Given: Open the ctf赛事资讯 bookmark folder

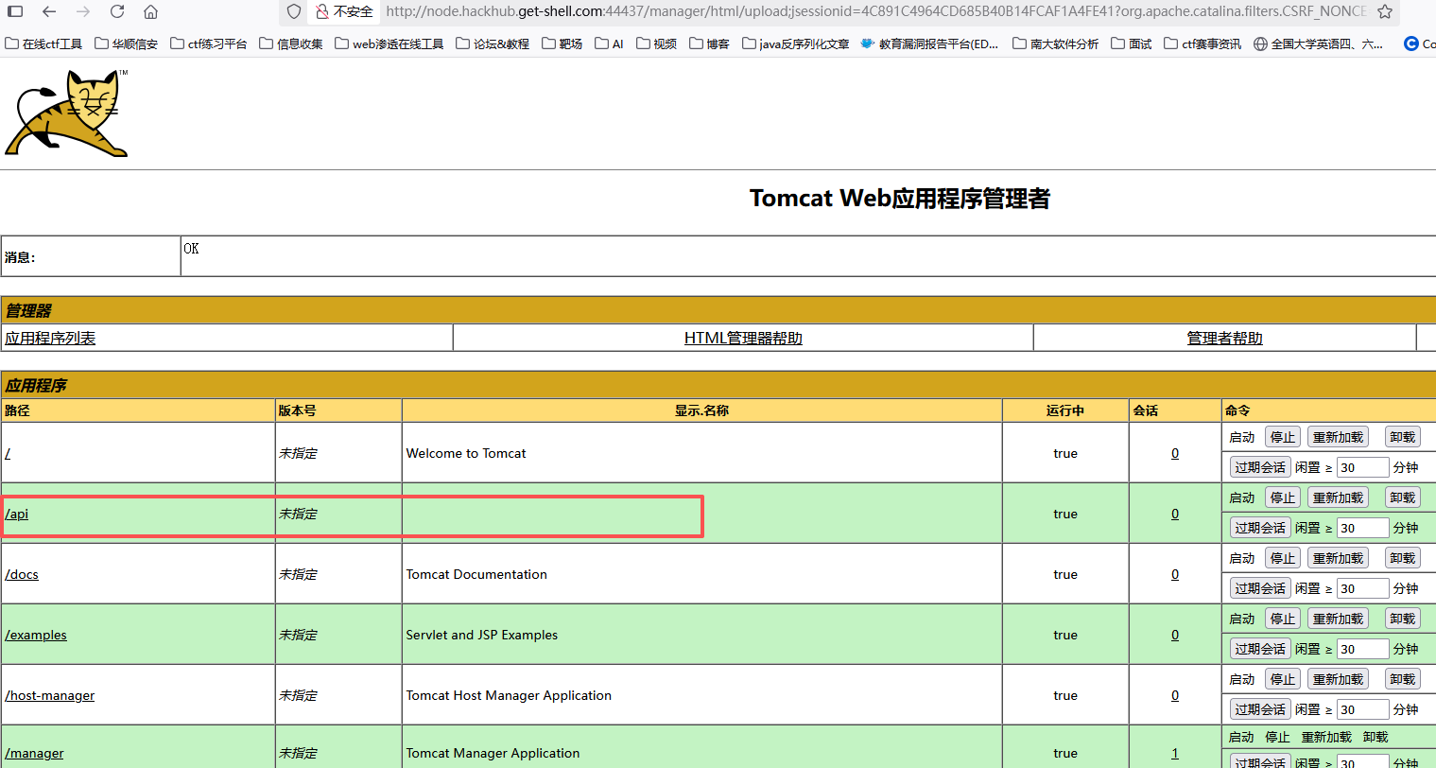Looking at the screenshot, I should point(1202,44).
